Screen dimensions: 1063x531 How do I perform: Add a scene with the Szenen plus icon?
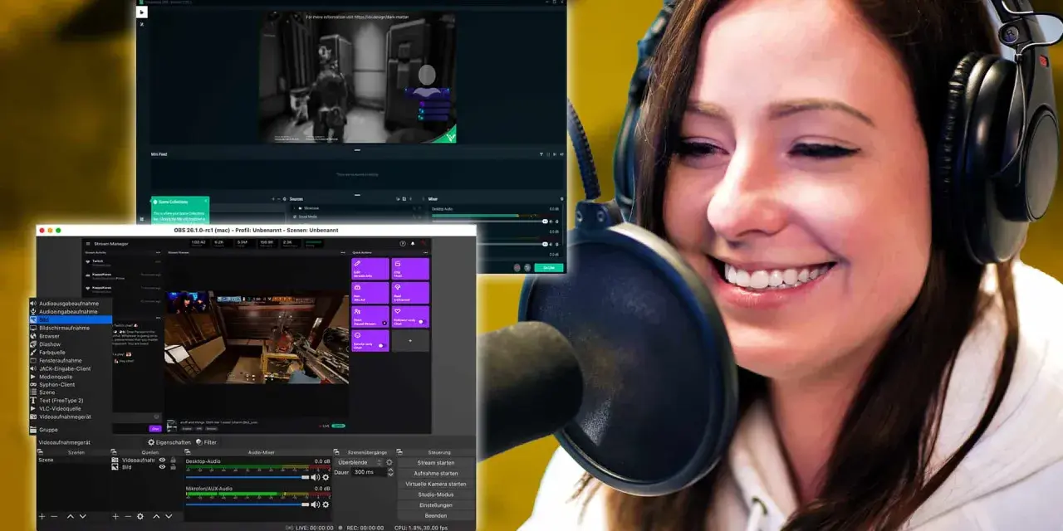tap(42, 516)
